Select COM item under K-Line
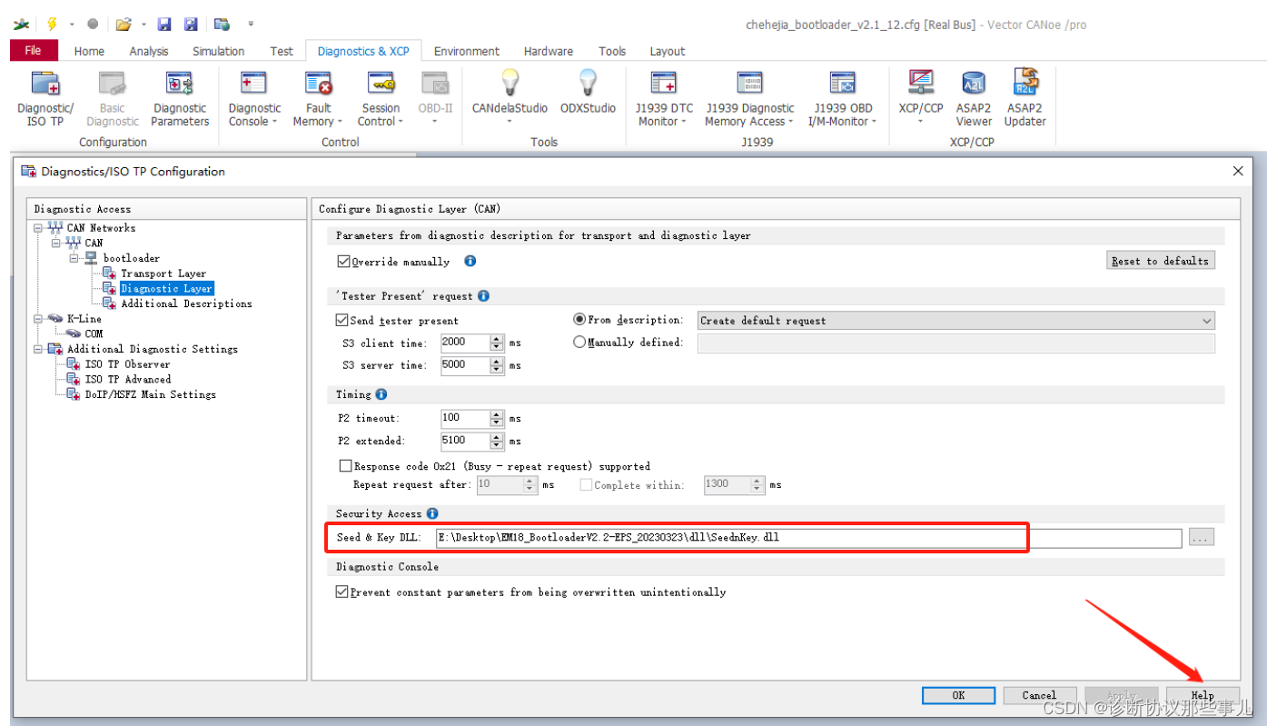This screenshot has width=1267, height=726. 94,333
